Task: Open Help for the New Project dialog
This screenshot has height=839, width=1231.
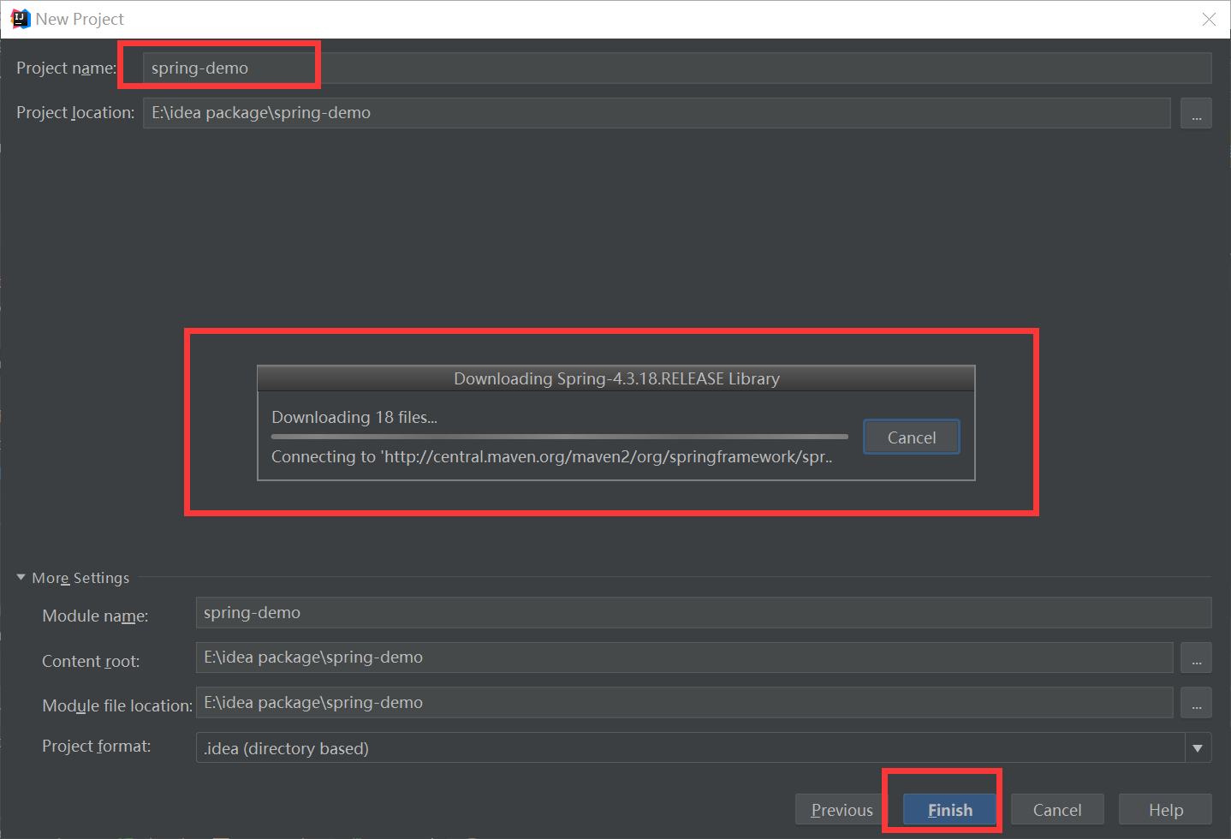Action: (x=1166, y=810)
